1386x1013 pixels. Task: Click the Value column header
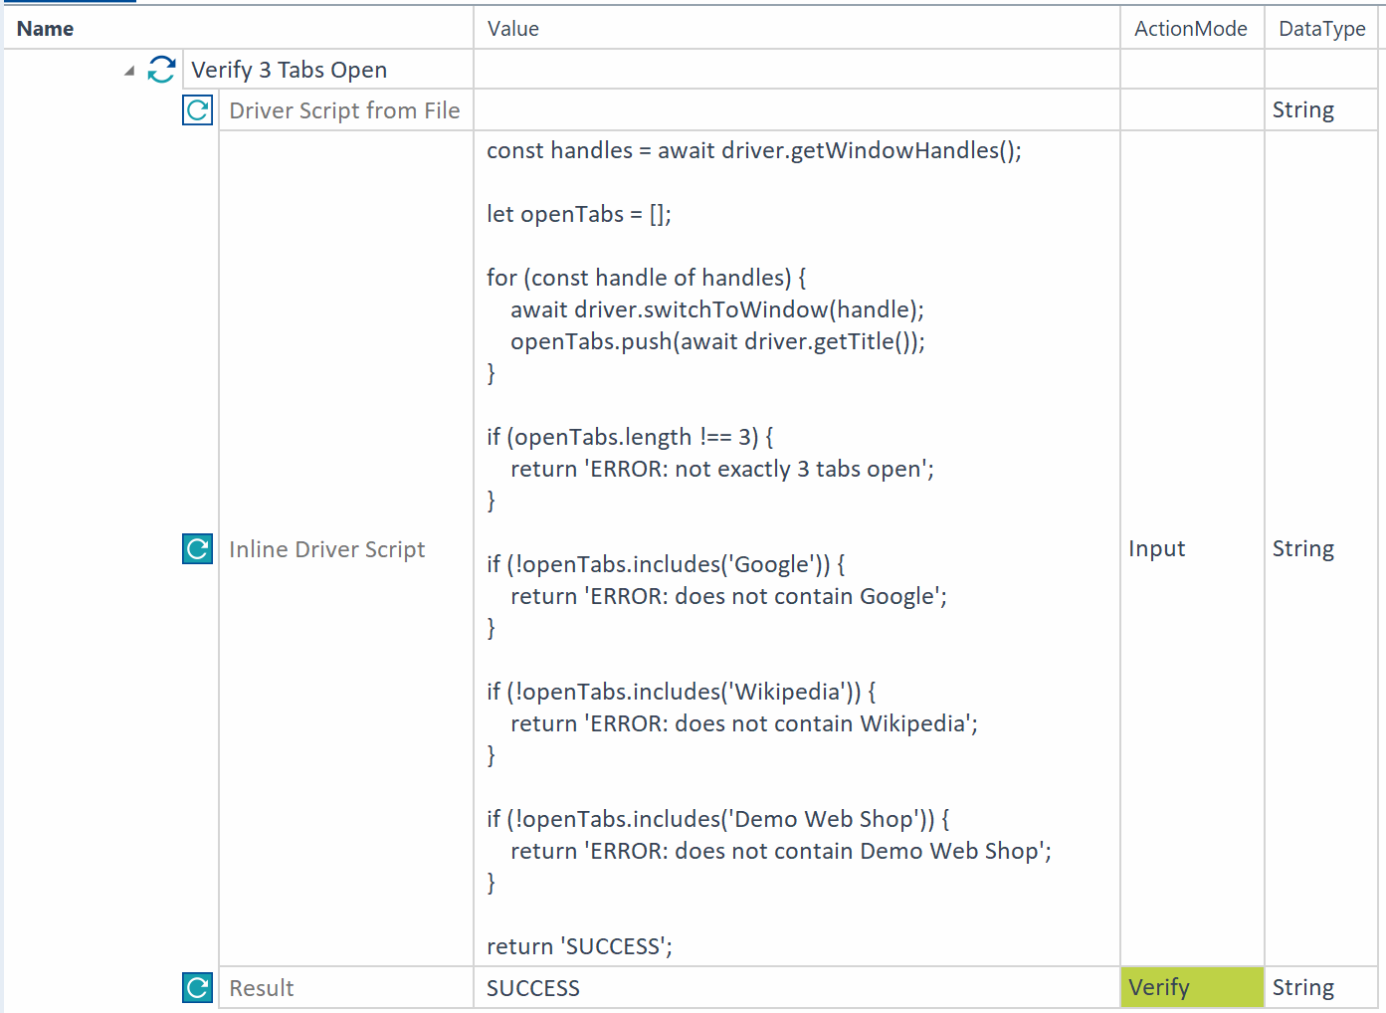[x=513, y=29]
